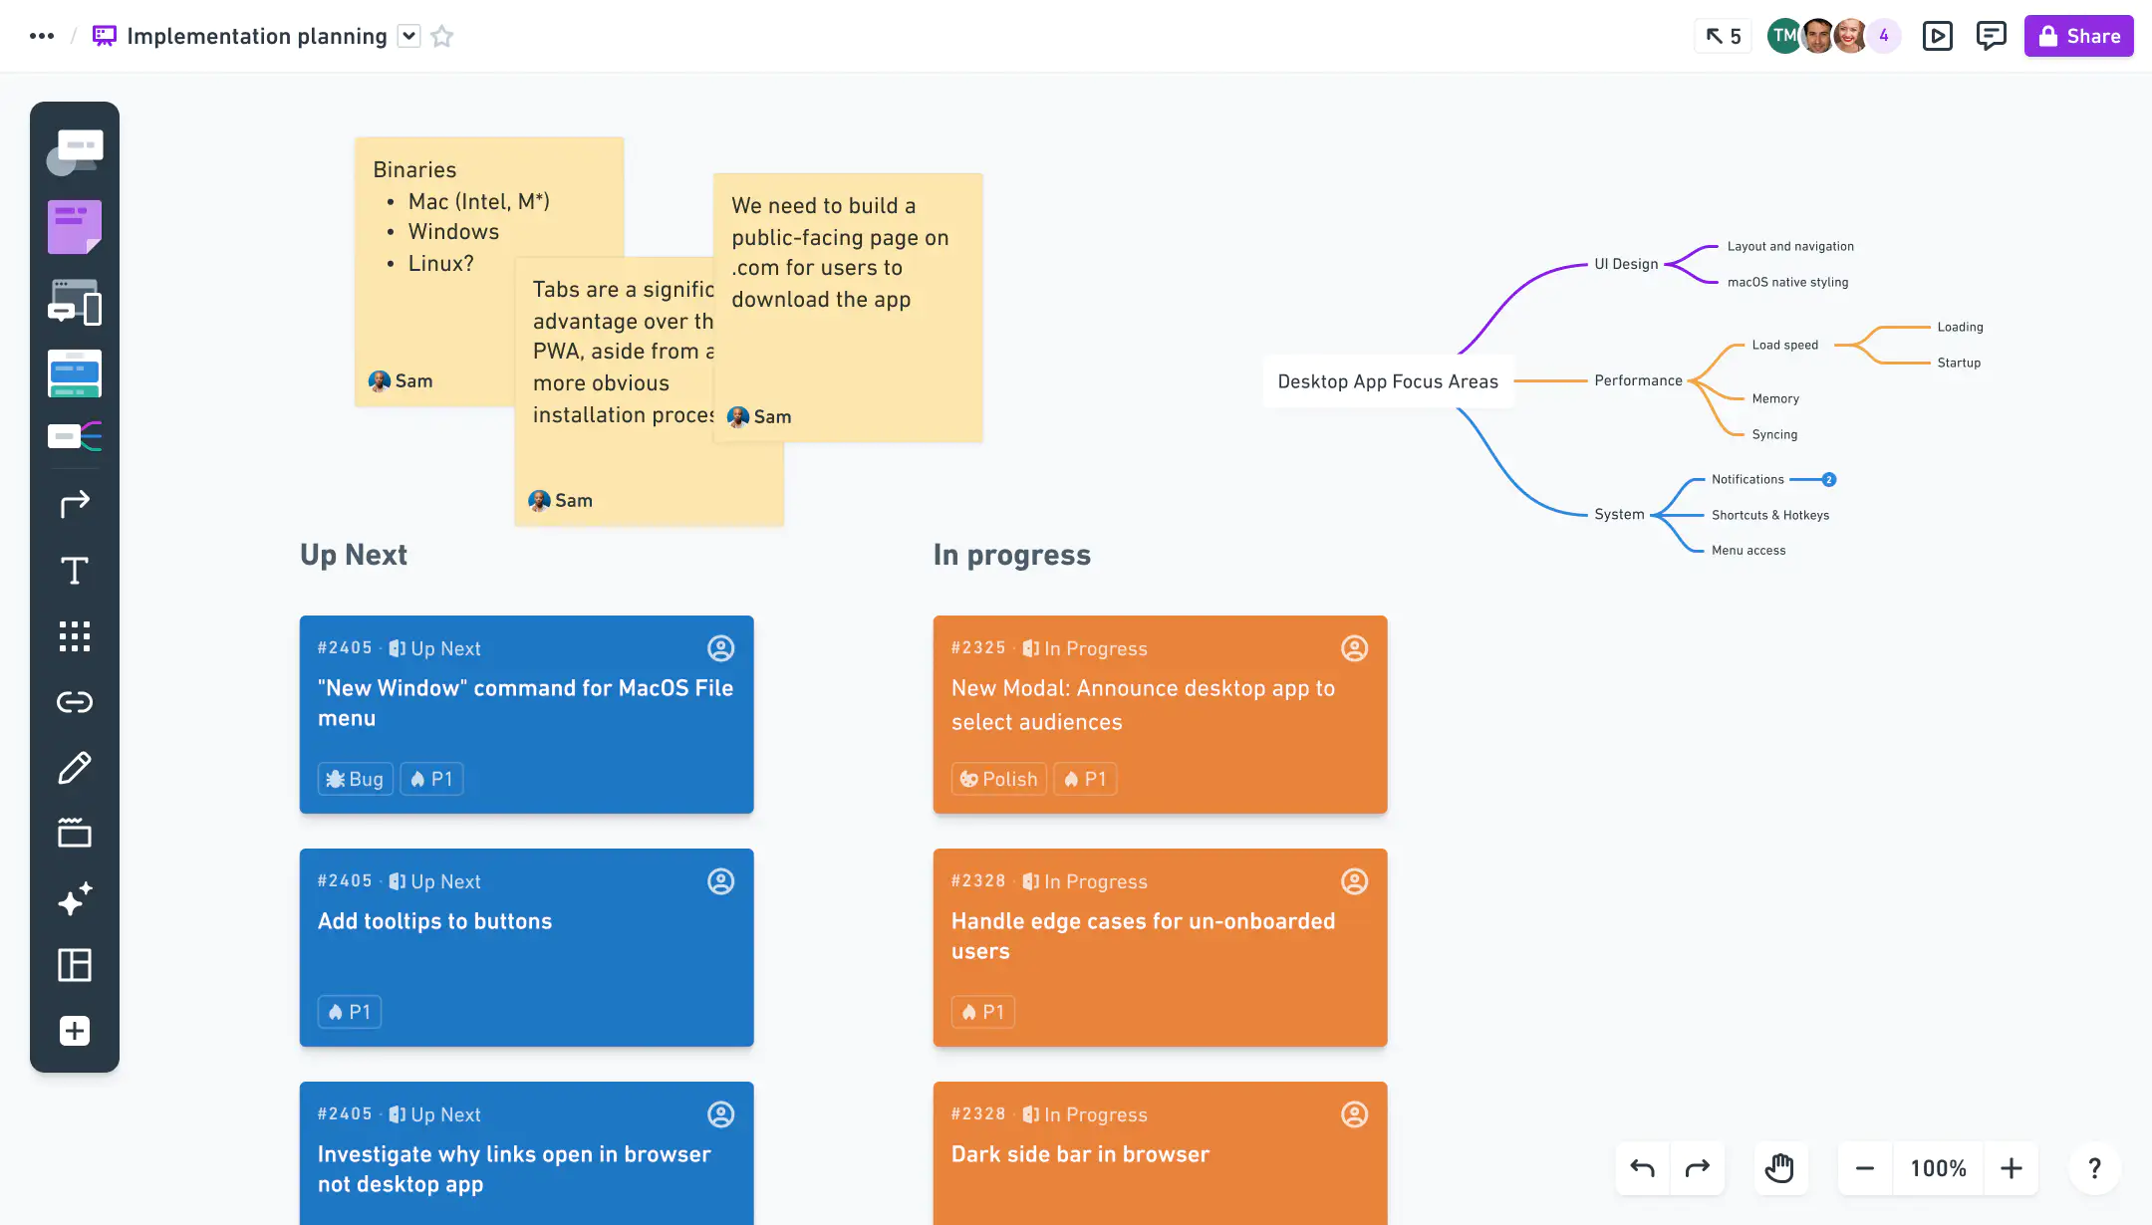Click the zoom in plus button
This screenshot has width=2152, height=1225.
point(2012,1168)
